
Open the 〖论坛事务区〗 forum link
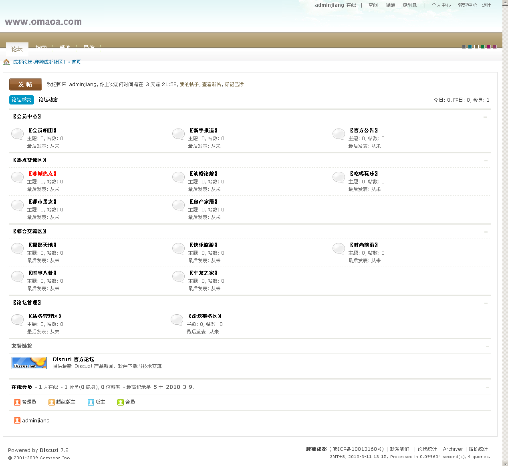tap(204, 316)
